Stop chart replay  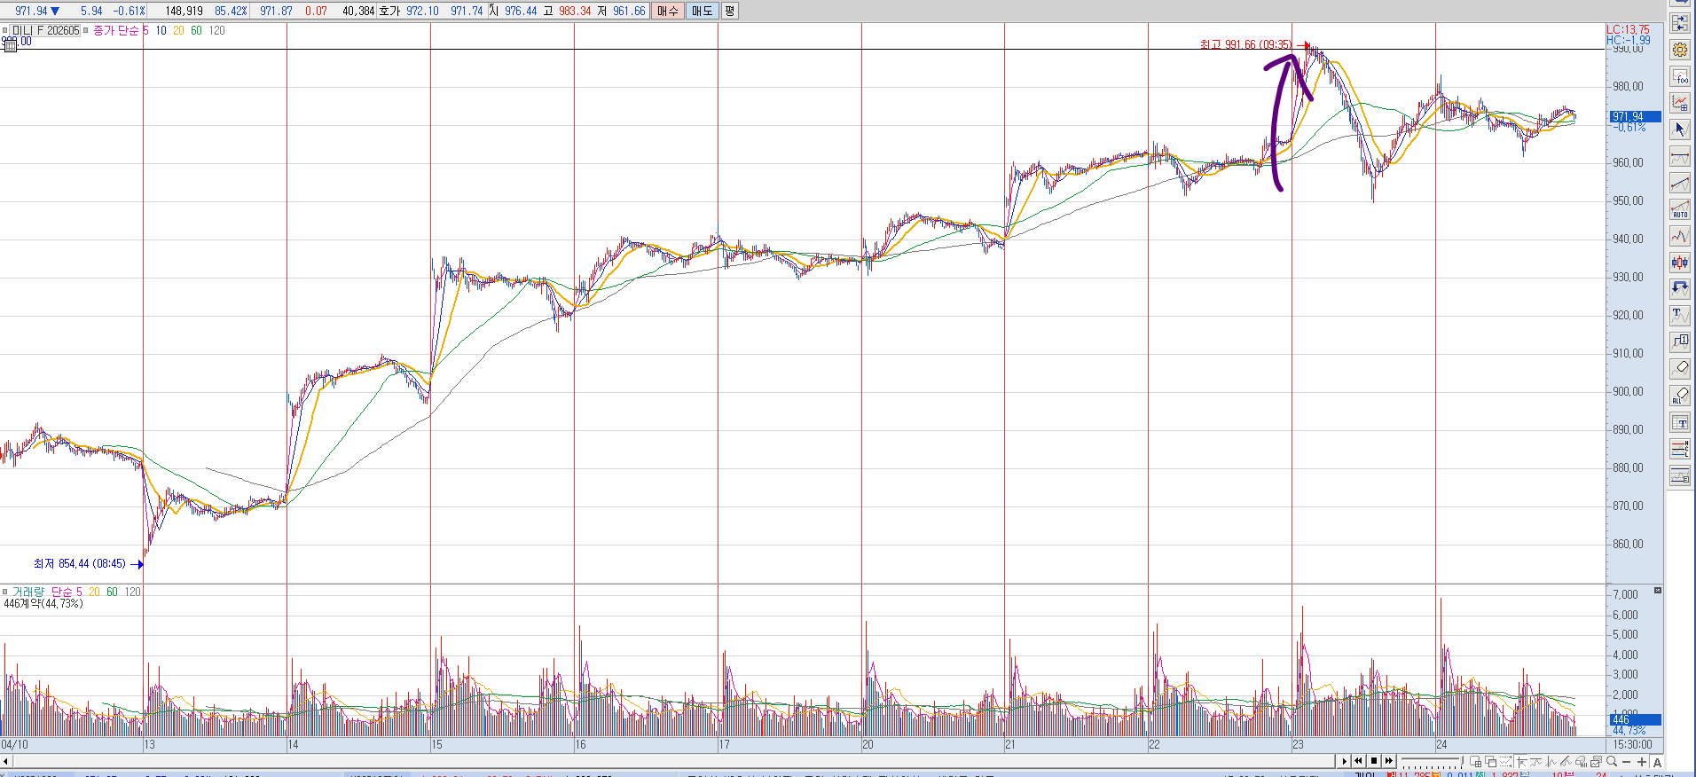(1374, 761)
